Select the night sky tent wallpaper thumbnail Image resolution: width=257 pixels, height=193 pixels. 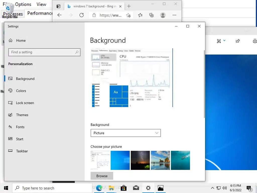tap(140, 160)
